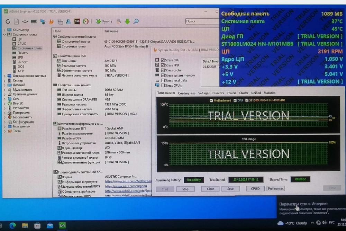Launch System Stability Test flame icon

[x=51, y=21]
